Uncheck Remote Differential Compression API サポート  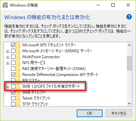13,75
